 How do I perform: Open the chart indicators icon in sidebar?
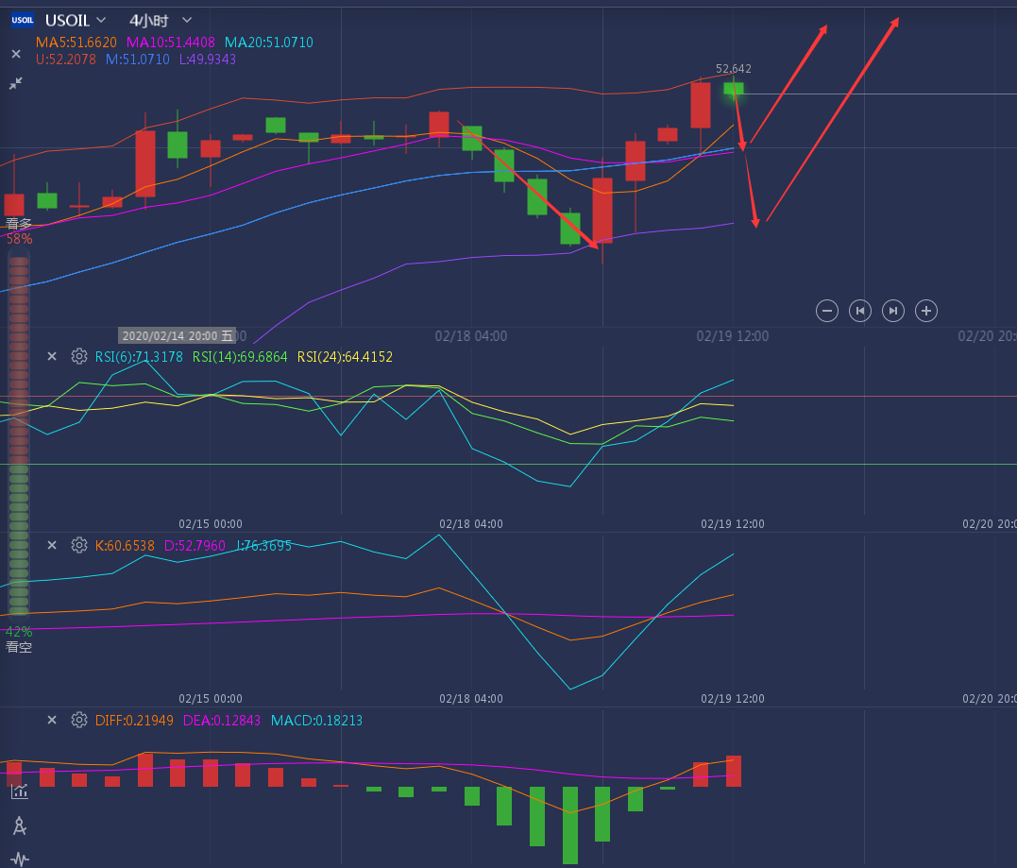pos(20,791)
